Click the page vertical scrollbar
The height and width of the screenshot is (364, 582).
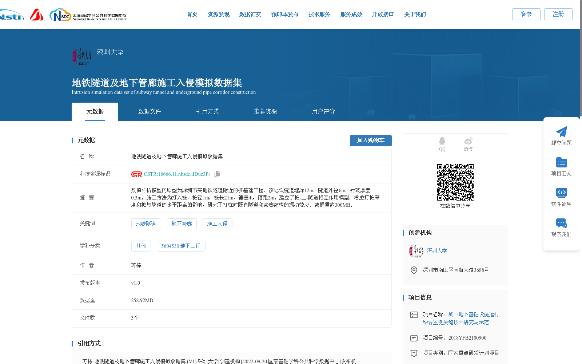[x=581, y=58]
